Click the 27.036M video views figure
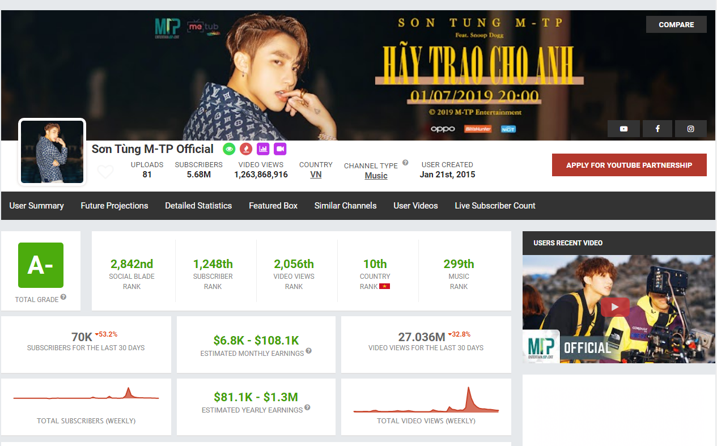 (x=422, y=337)
